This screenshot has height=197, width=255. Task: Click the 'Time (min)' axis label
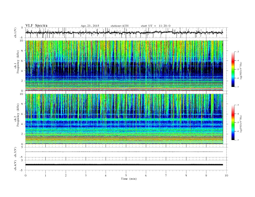[x=129, y=179]
